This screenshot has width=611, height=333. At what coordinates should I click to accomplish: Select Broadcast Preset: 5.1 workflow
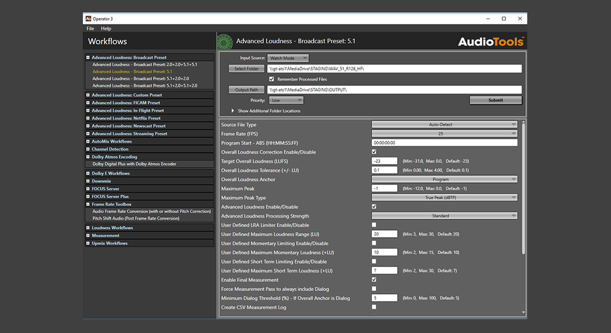tap(132, 72)
